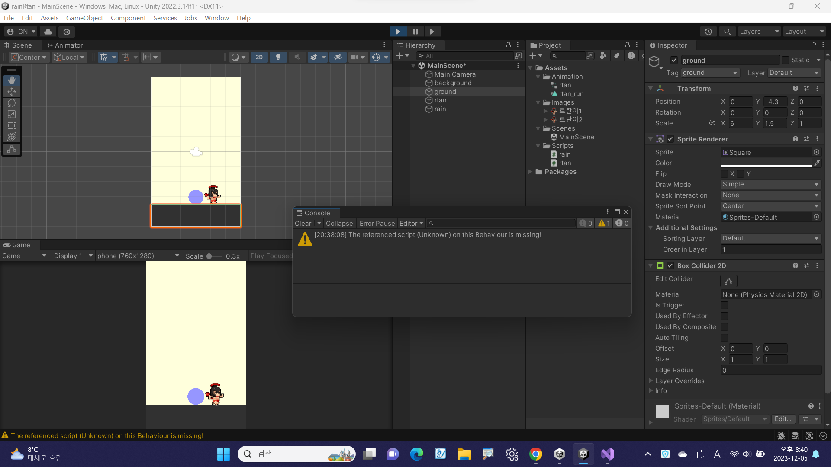
Task: Open the Draw Mode dropdown
Action: click(771, 184)
